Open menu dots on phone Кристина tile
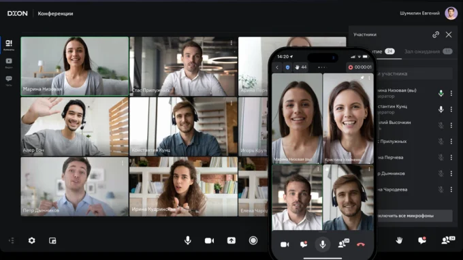The width and height of the screenshot is (463, 260). click(x=369, y=78)
